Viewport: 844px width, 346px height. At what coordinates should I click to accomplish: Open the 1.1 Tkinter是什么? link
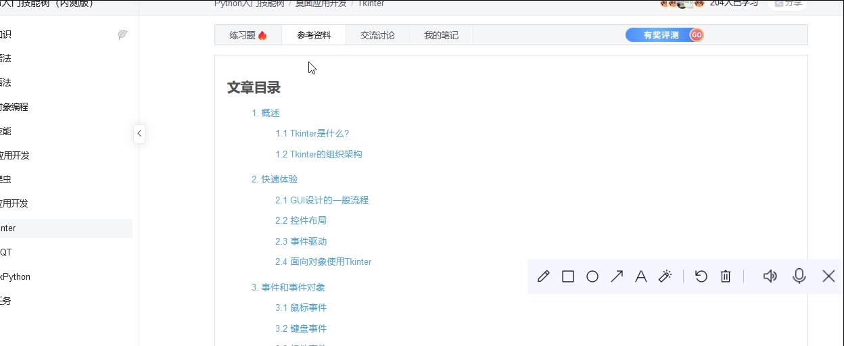[312, 133]
